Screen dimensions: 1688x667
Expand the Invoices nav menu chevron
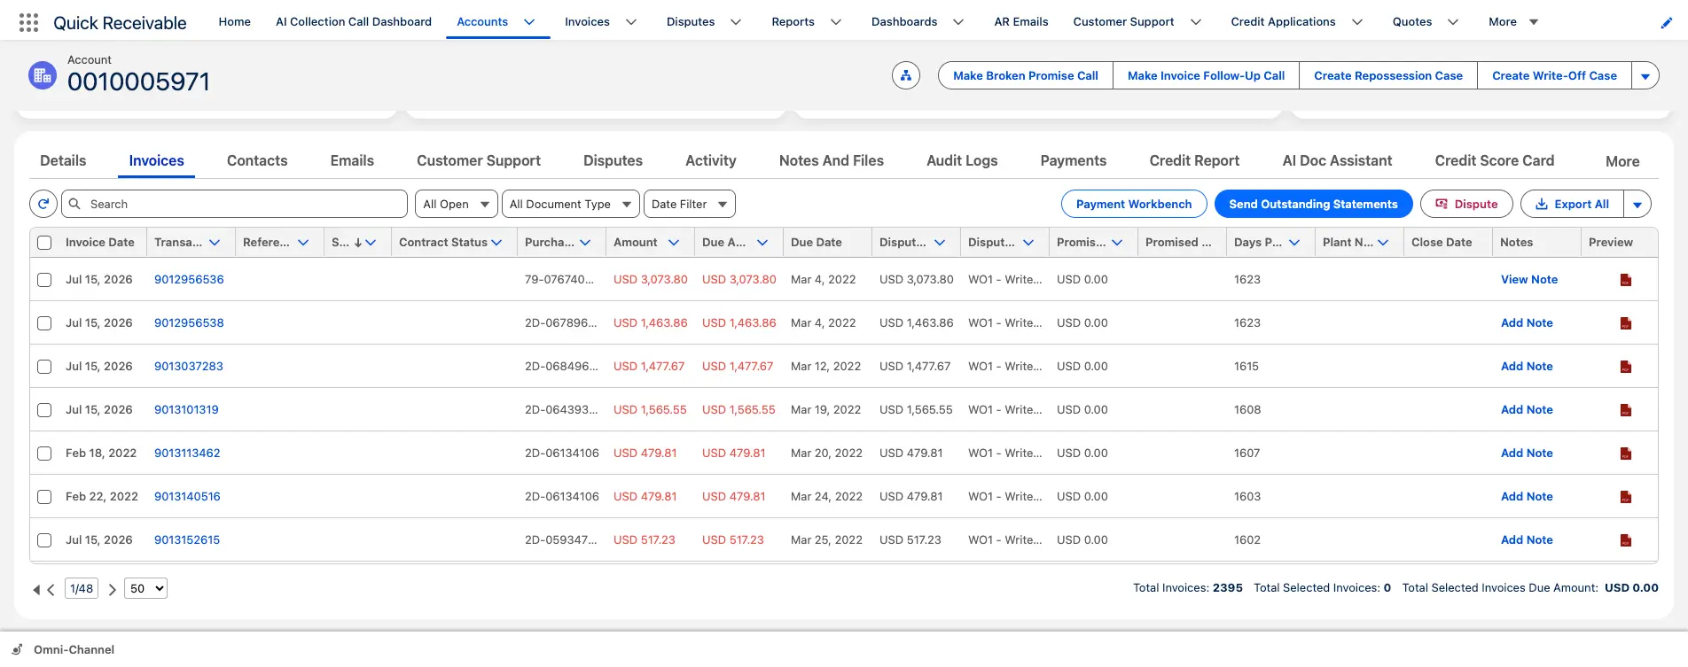(x=631, y=22)
